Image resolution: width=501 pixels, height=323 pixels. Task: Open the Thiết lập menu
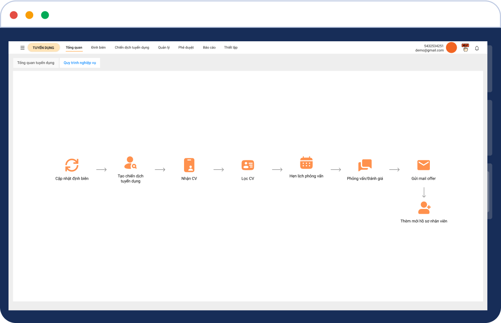(231, 48)
